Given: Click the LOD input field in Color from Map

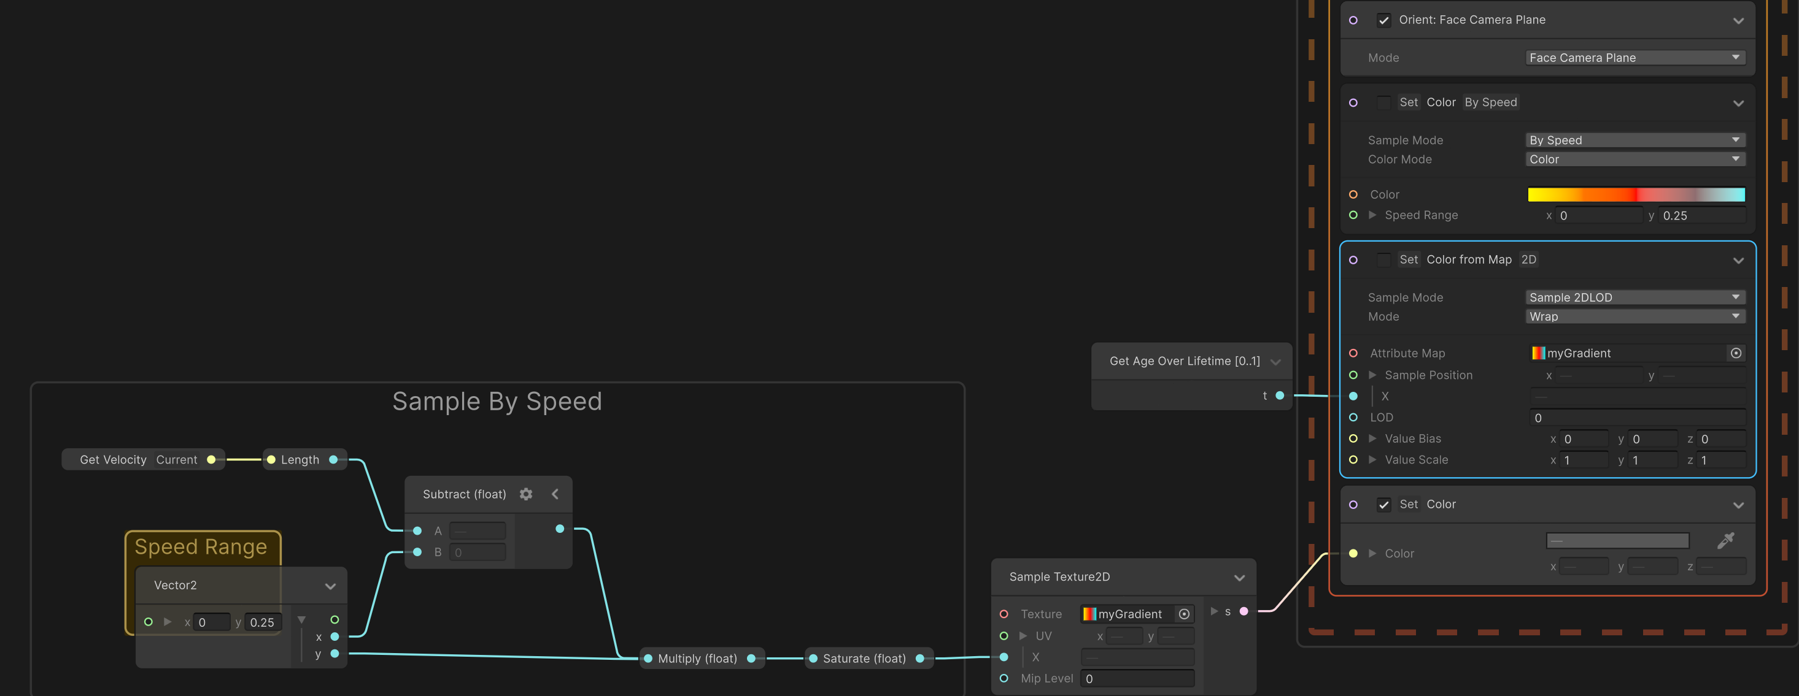Looking at the screenshot, I should point(1637,417).
